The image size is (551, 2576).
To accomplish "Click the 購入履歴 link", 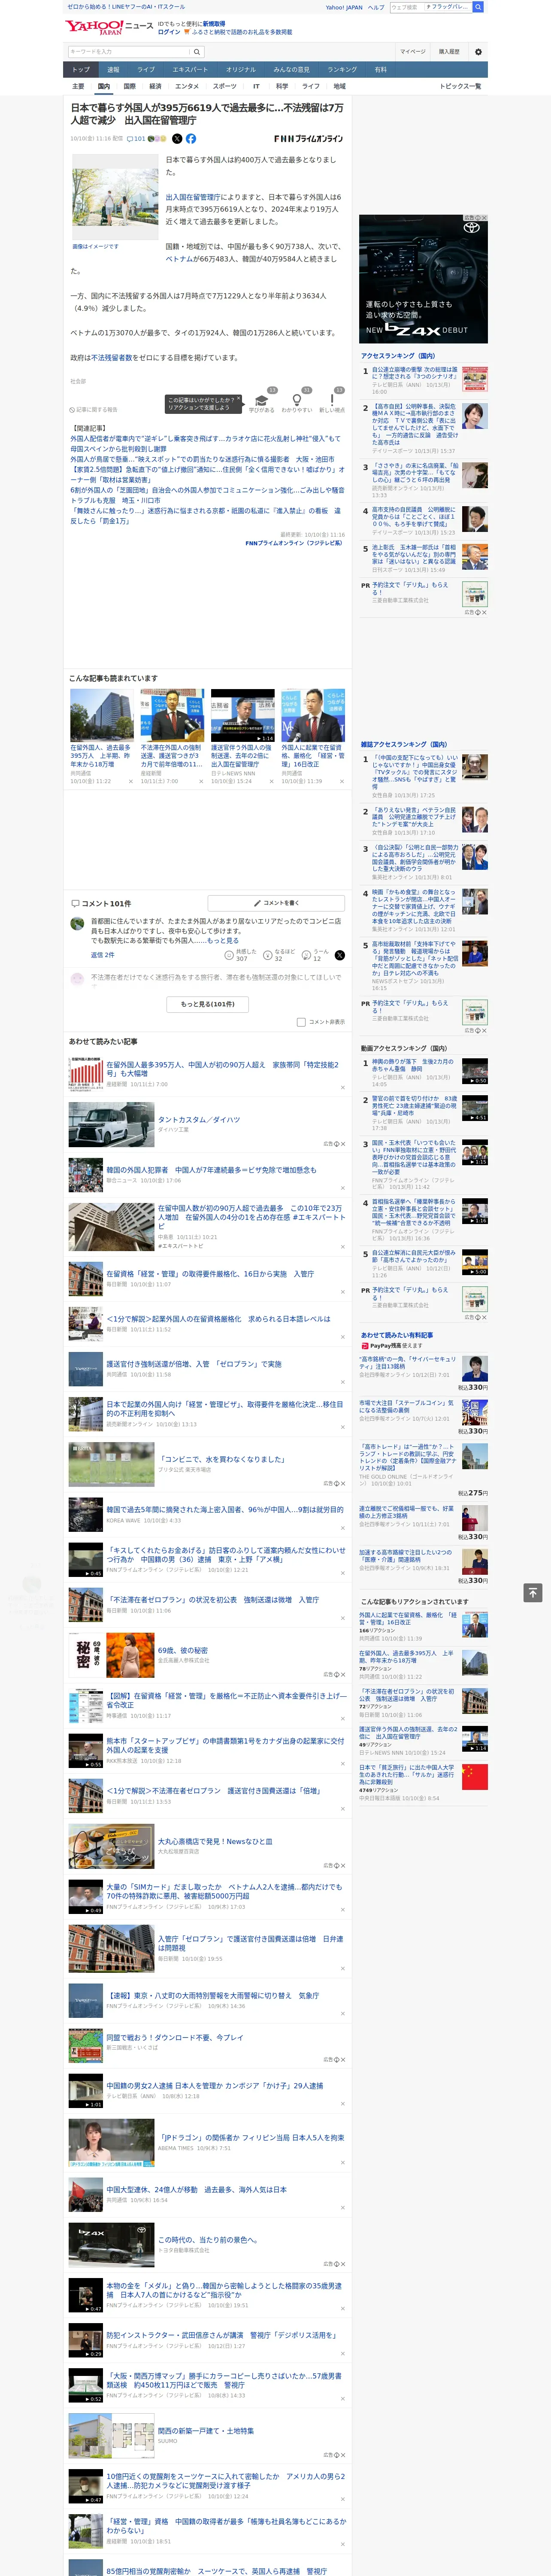I will pos(449,51).
